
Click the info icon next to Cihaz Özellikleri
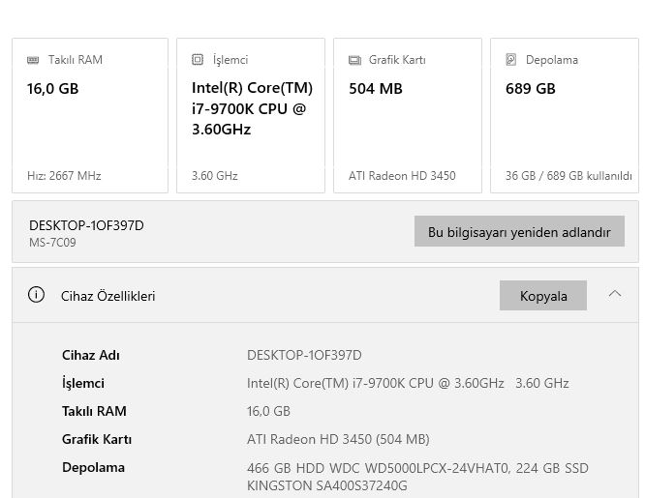click(x=37, y=295)
